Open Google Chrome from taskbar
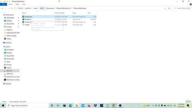192x108 pixels. pos(114,106)
